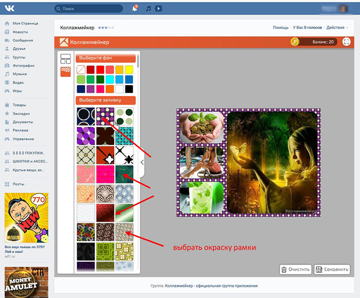Choose the yellow background swatch
The width and height of the screenshot is (360, 298).
tap(129, 70)
